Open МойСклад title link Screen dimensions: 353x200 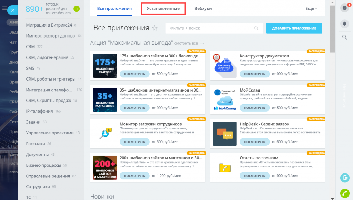click(x=250, y=90)
